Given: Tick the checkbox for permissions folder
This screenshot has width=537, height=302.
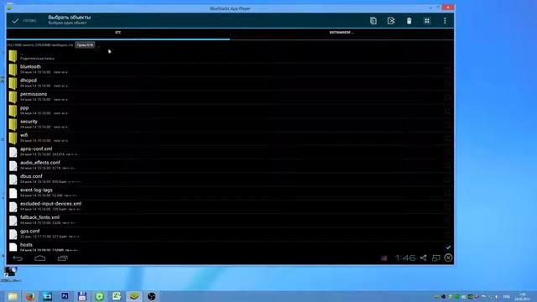Looking at the screenshot, I should tap(448, 97).
